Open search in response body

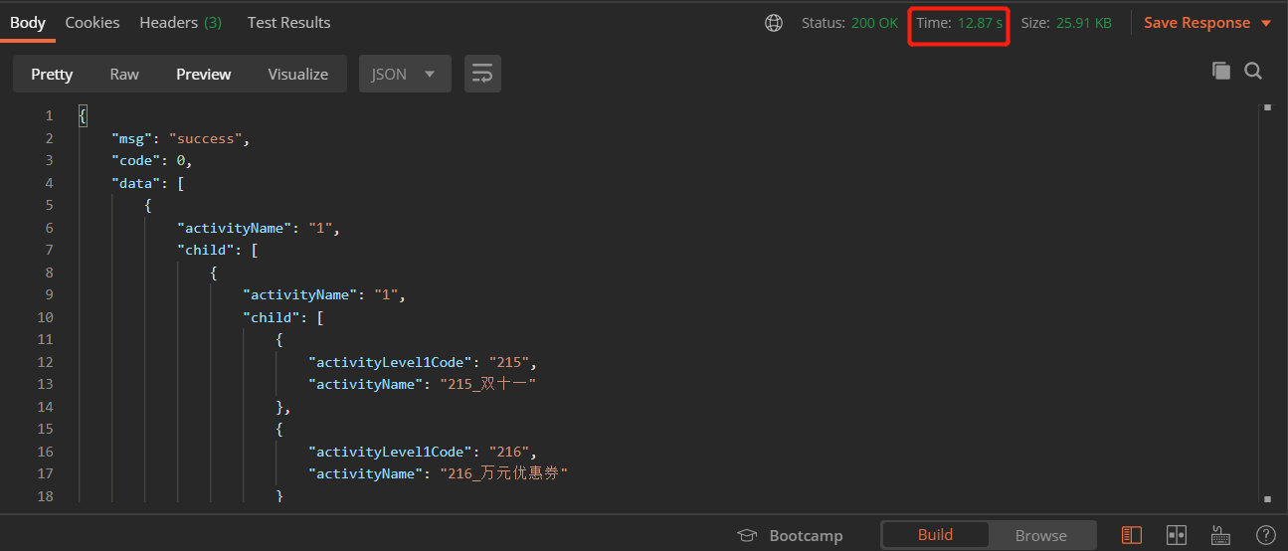click(x=1253, y=71)
